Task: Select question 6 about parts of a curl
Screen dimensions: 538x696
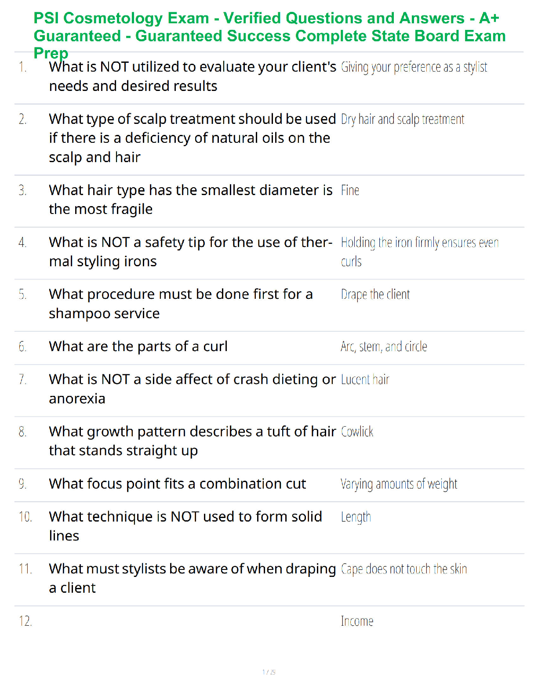Action: tap(138, 347)
